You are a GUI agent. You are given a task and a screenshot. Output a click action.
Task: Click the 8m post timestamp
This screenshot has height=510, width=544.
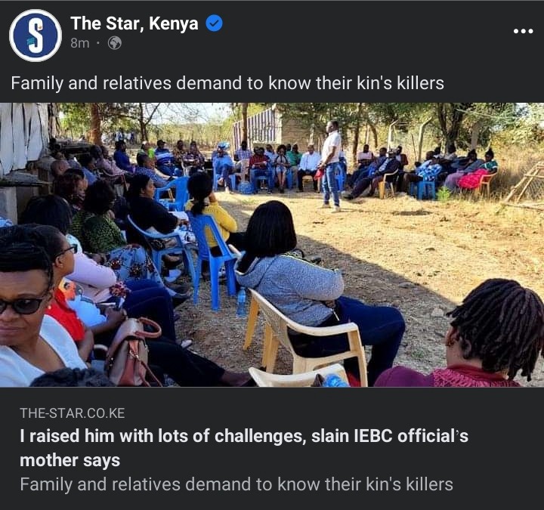point(80,43)
